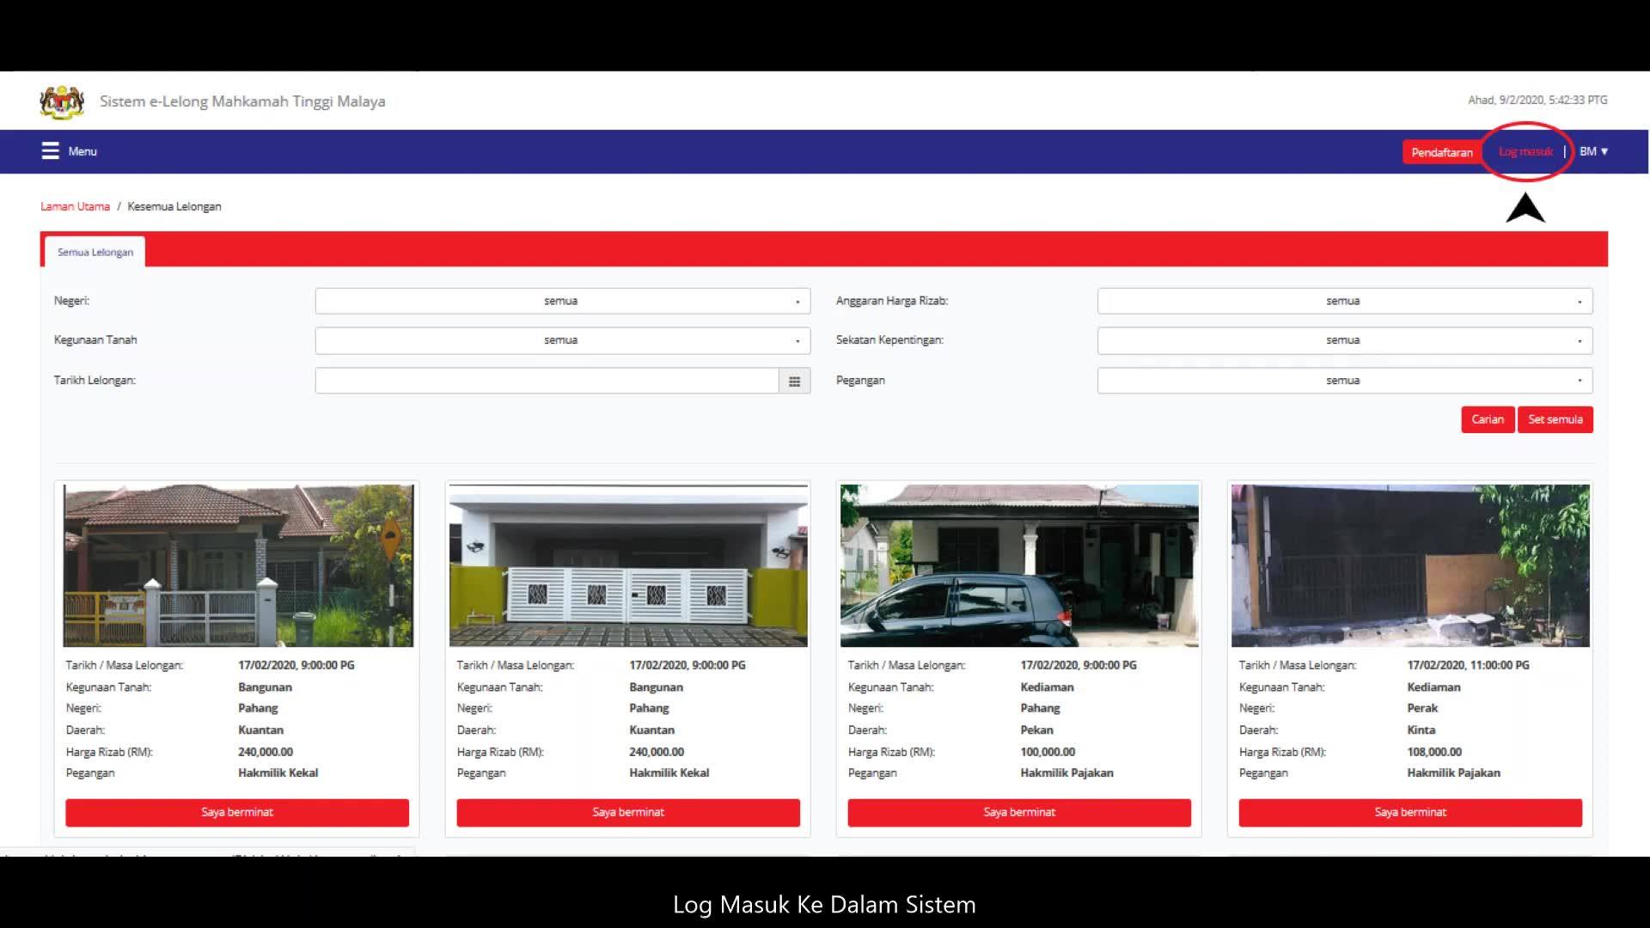Image resolution: width=1650 pixels, height=928 pixels.
Task: Open the photo of the white gated building
Action: [628, 565]
